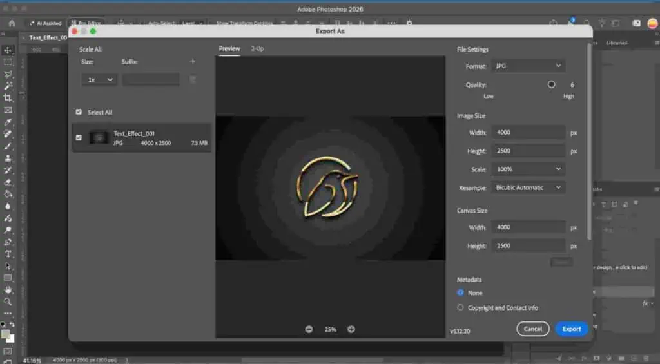Image resolution: width=660 pixels, height=364 pixels.
Task: Click the Canvas Size Height field
Action: (x=529, y=245)
